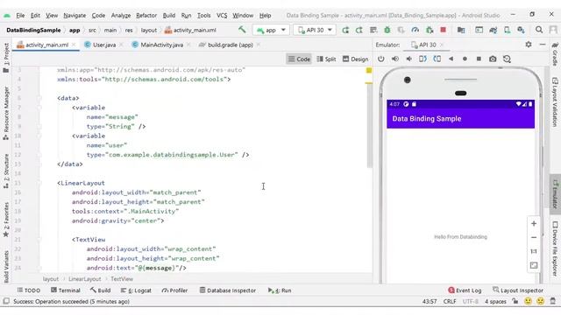The image size is (561, 315).
Task: Open the File menu
Action: pos(20,16)
